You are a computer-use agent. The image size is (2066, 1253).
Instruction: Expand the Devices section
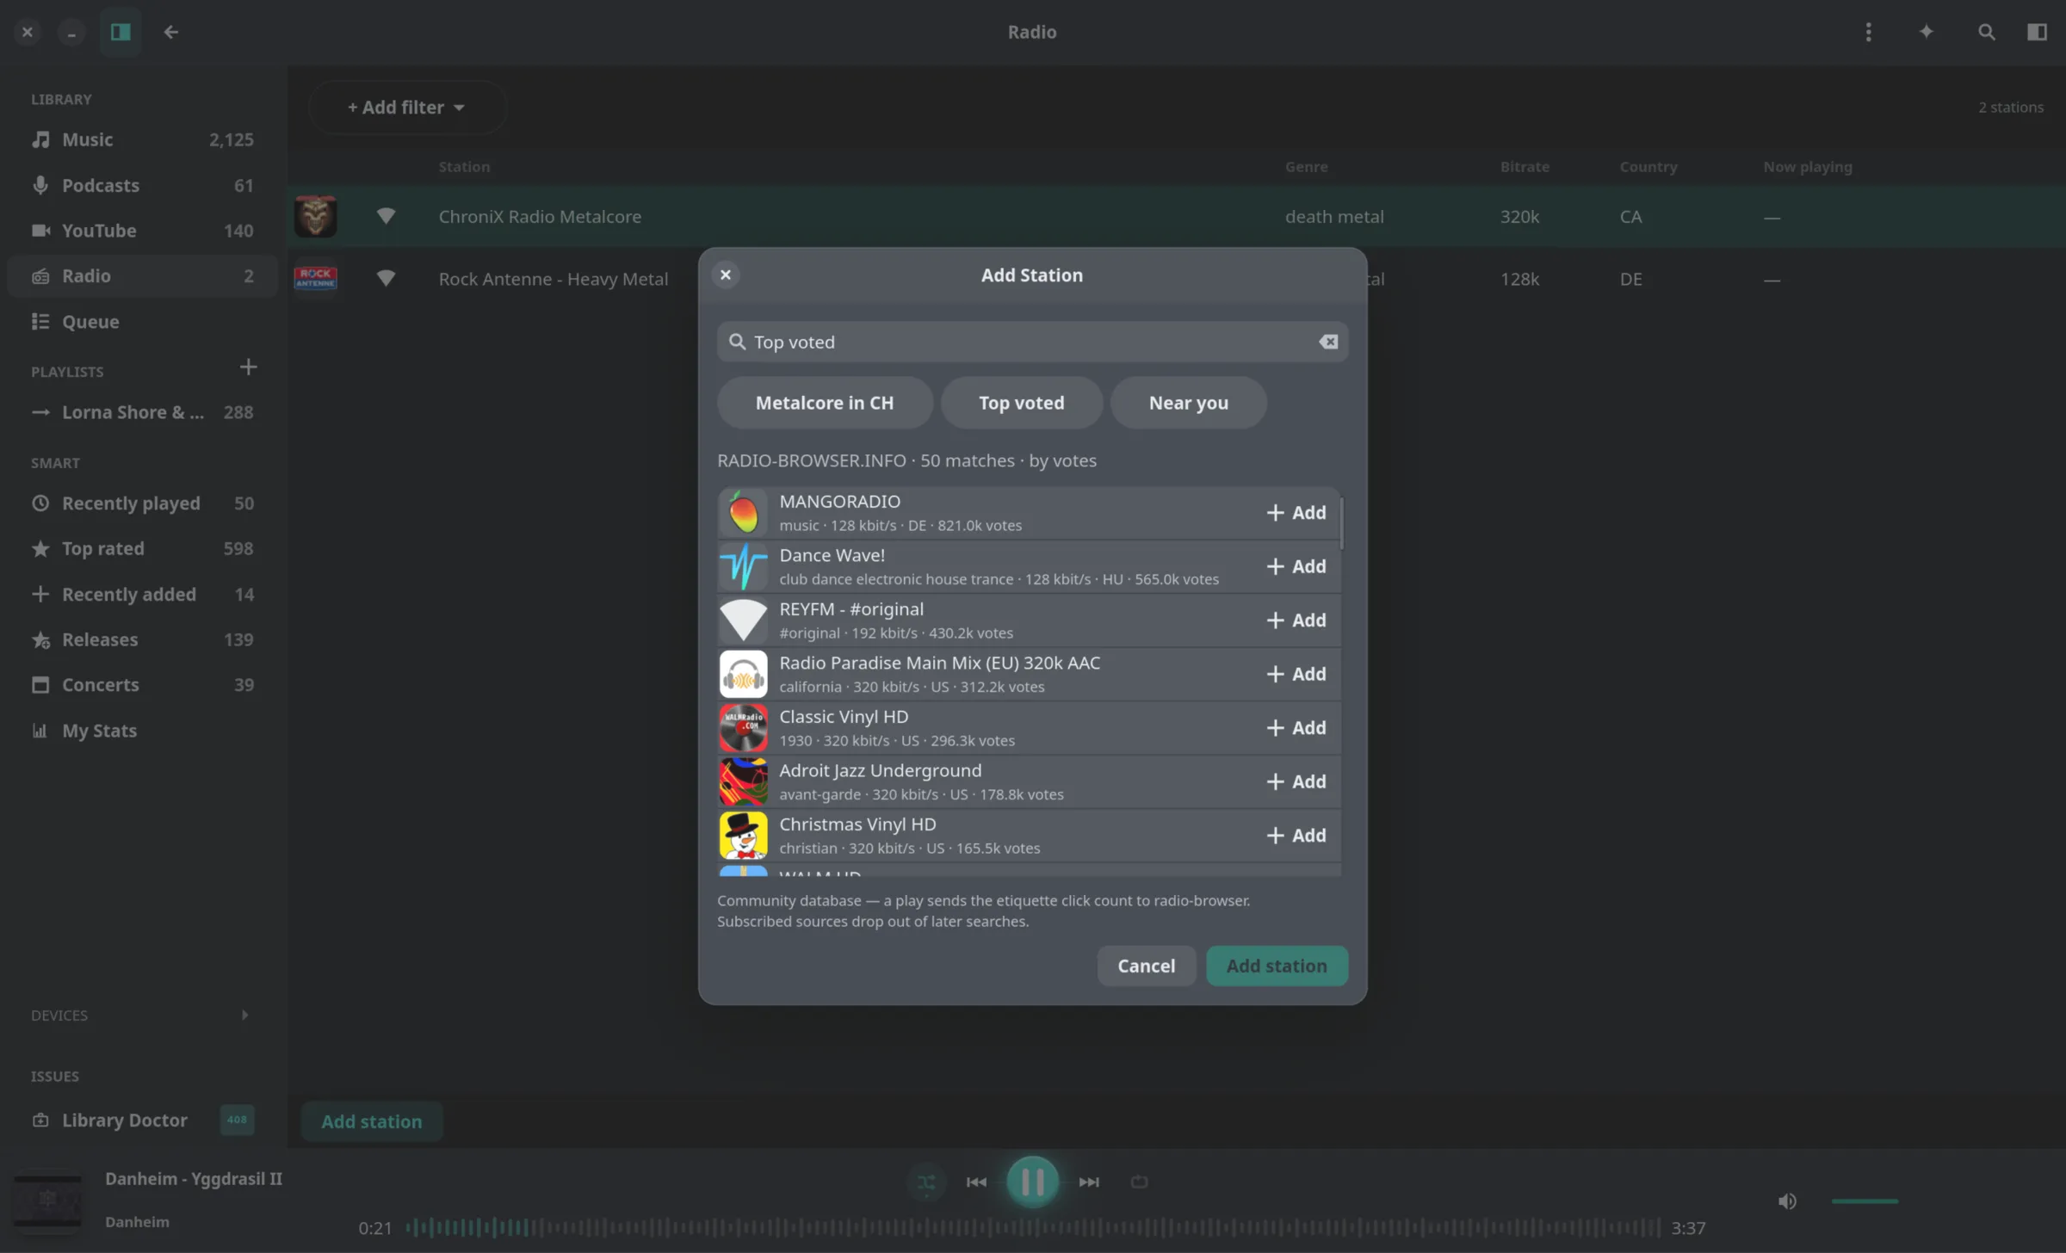coord(245,1015)
